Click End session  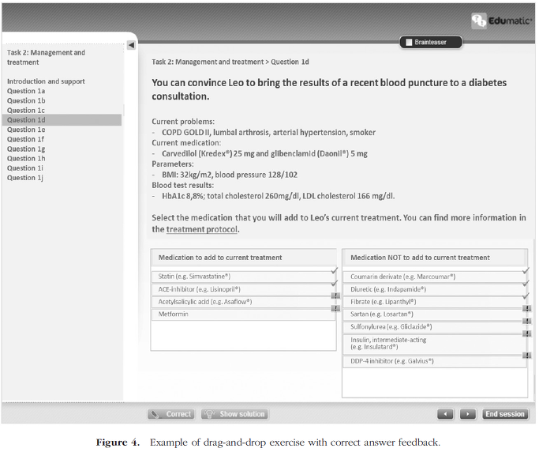pos(505,414)
